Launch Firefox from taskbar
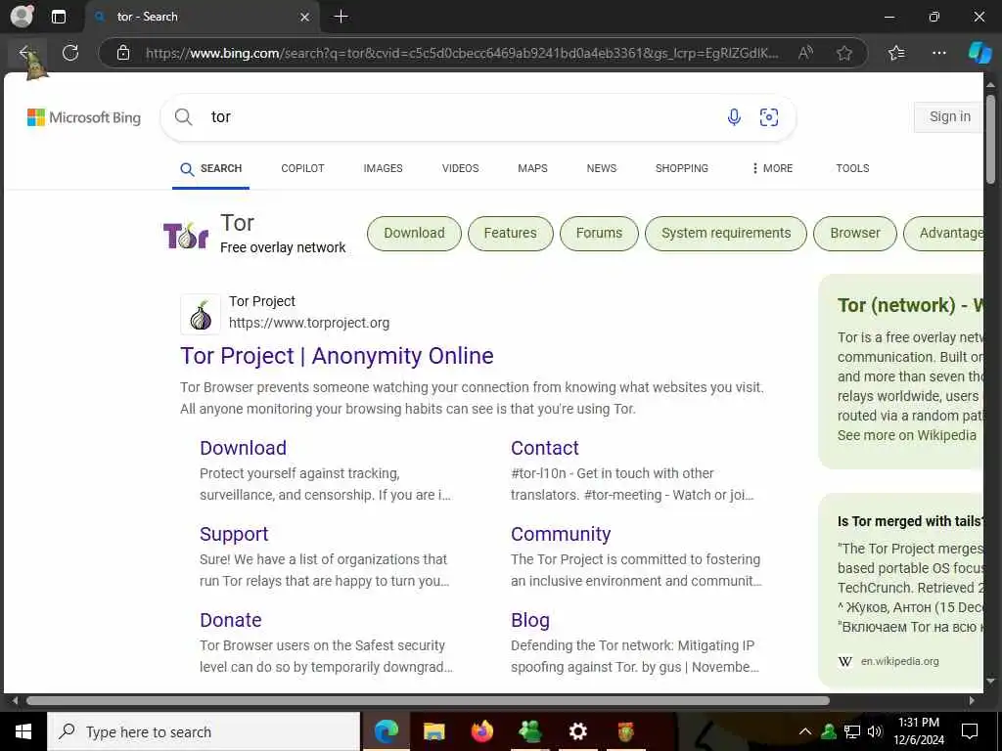This screenshot has width=1002, height=751. click(482, 731)
